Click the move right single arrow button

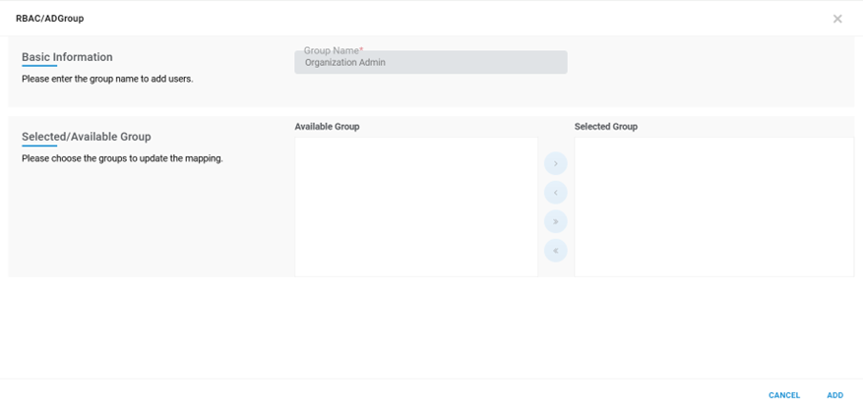(555, 163)
